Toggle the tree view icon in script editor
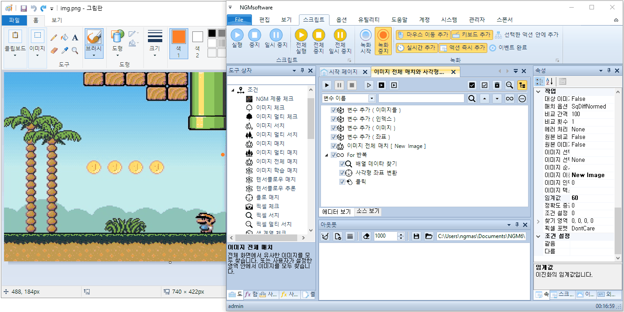 click(522, 85)
